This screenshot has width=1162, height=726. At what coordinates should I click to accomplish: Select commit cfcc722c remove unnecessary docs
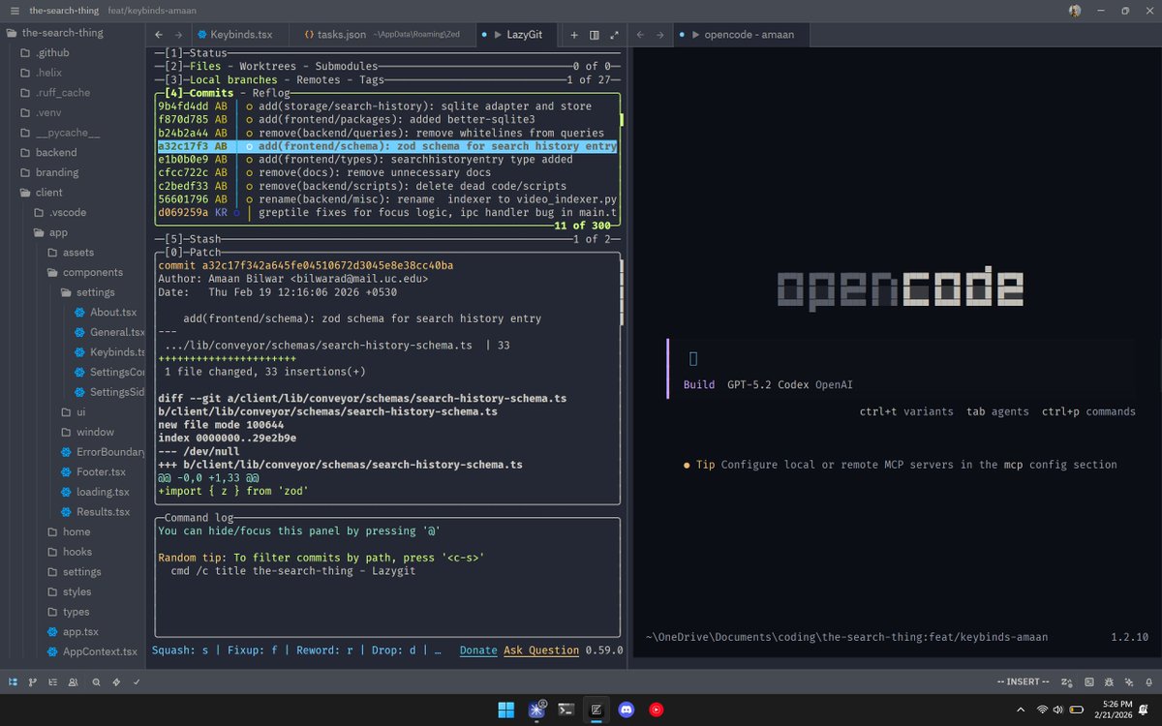(x=387, y=172)
